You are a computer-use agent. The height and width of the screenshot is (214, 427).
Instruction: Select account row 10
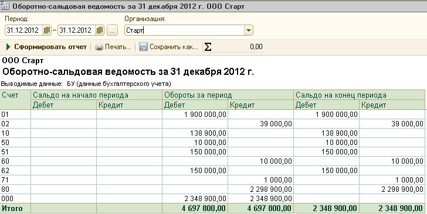pyautogui.click(x=212, y=133)
